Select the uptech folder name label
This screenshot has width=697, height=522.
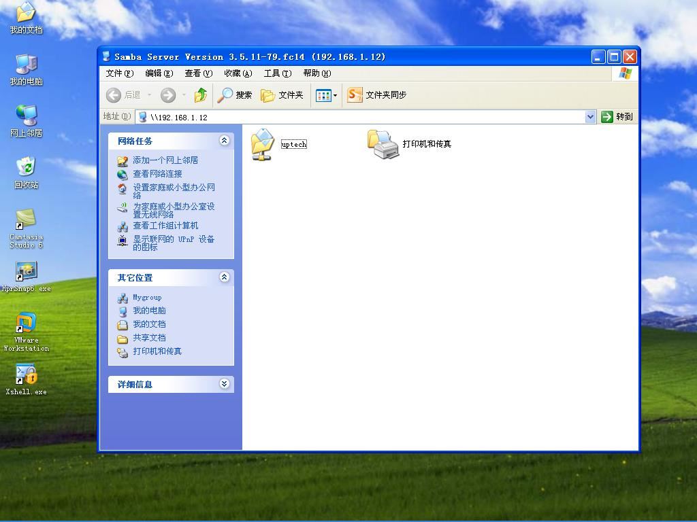coord(294,144)
